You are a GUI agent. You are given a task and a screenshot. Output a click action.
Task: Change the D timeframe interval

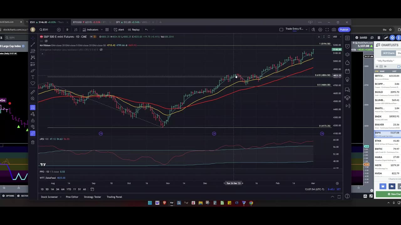(x=67, y=30)
